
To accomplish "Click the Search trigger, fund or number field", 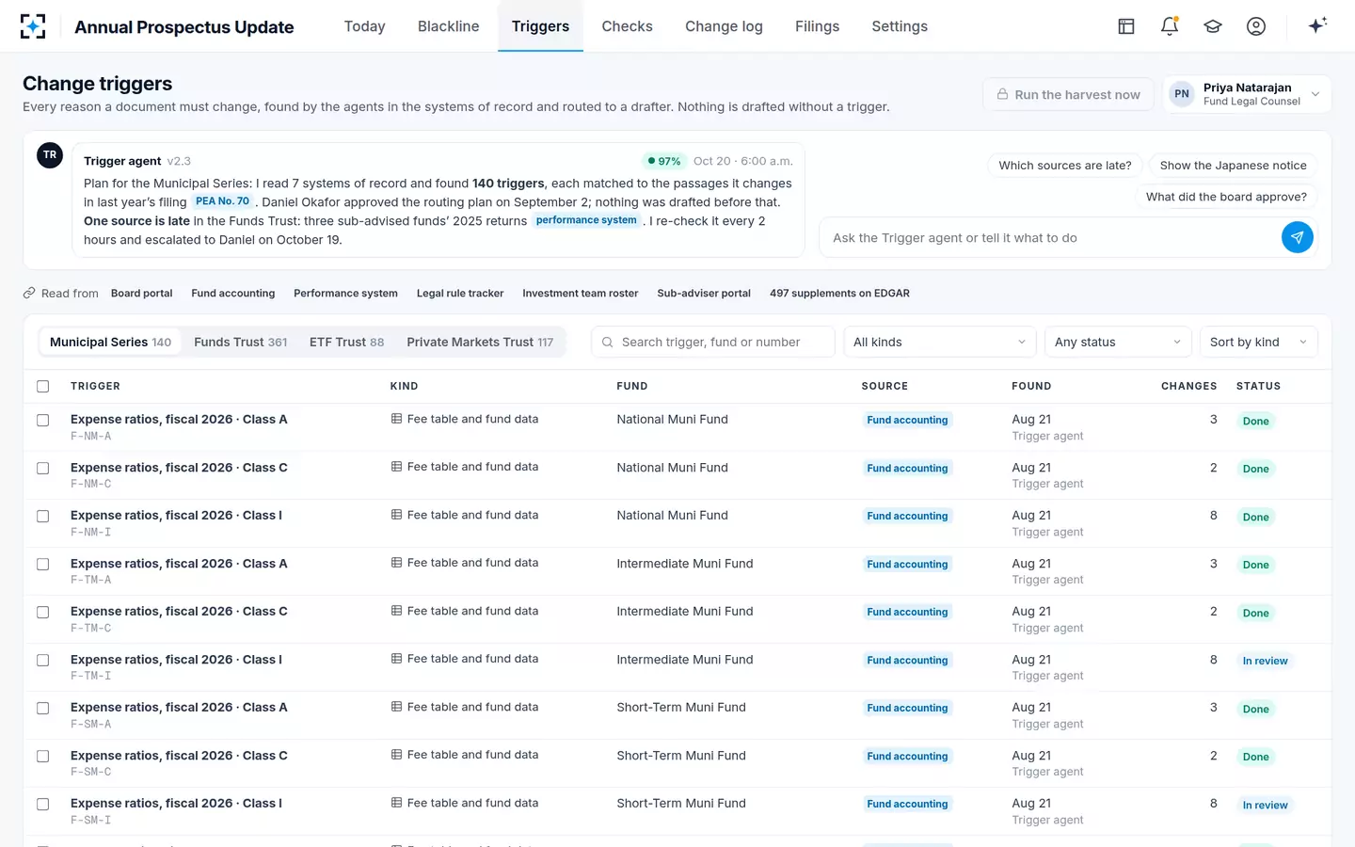I will pyautogui.click(x=713, y=343).
